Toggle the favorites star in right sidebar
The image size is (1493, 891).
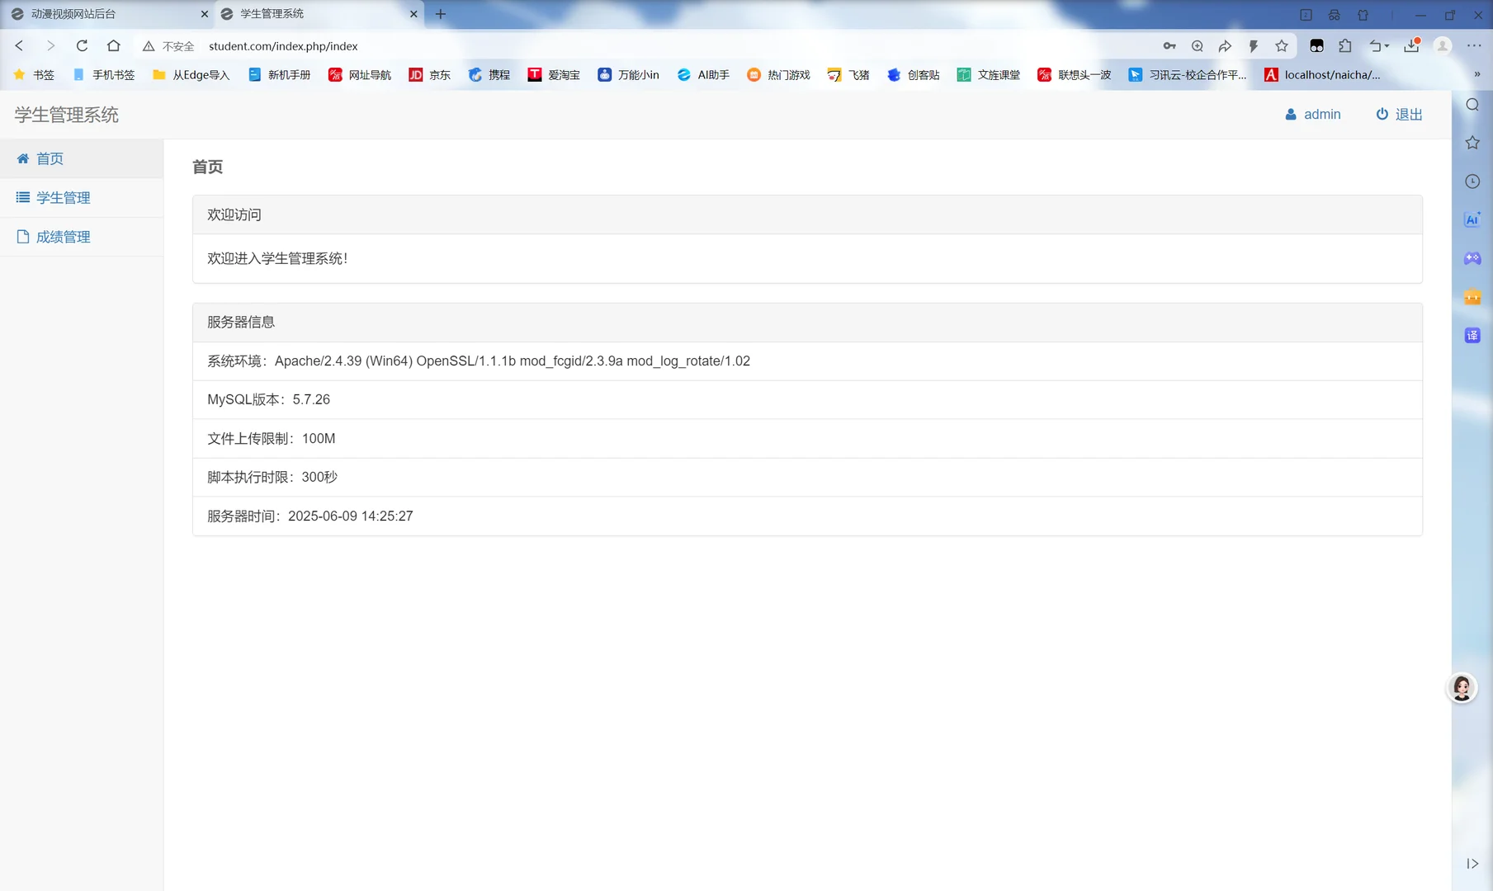click(1472, 143)
